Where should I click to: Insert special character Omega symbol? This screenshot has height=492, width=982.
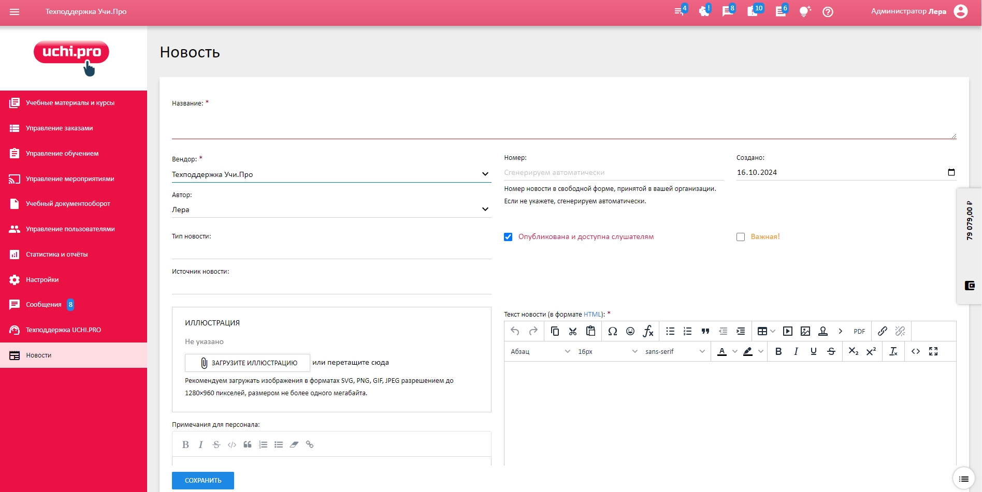click(613, 331)
